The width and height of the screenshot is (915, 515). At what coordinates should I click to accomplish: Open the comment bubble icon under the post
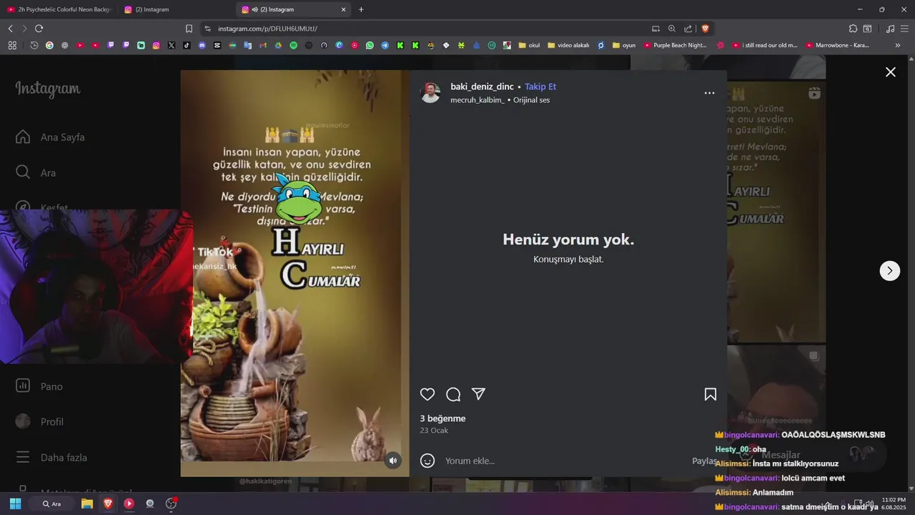coord(453,394)
